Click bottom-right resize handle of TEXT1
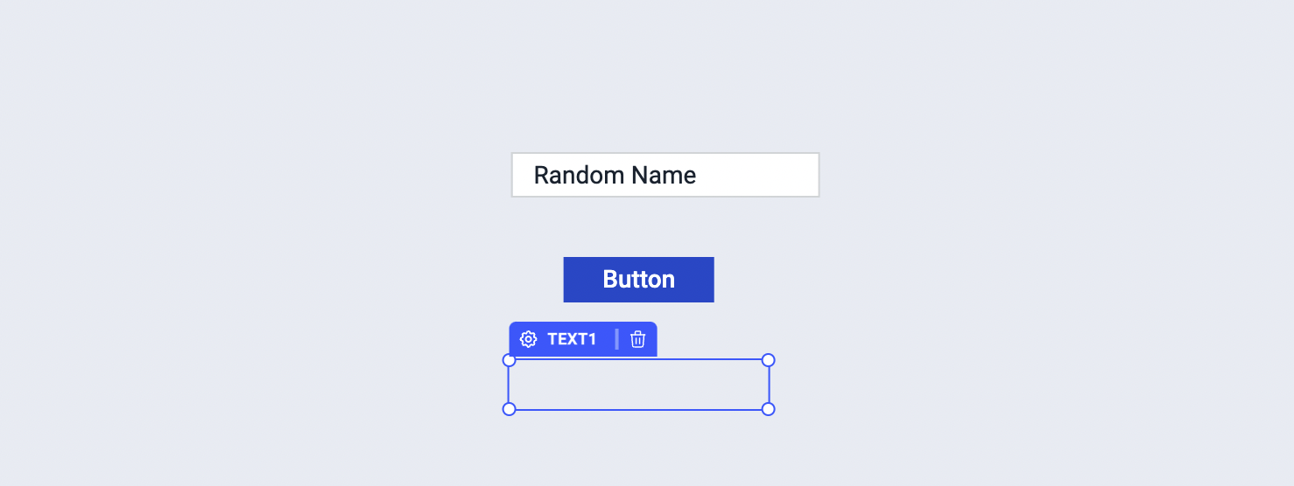 768,409
